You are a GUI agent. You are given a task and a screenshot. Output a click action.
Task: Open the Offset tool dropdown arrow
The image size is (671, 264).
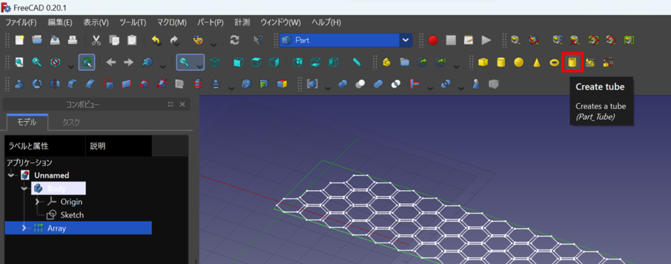pos(231,88)
